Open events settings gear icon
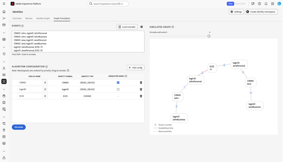Image resolution: width=283 pixels, height=162 pixels. point(142,27)
